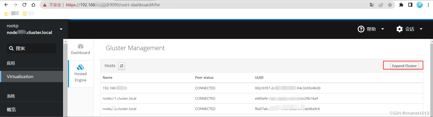Viewport: 433px width, 117px height.
Task: Click the Hosts panel title
Action: coord(110,66)
